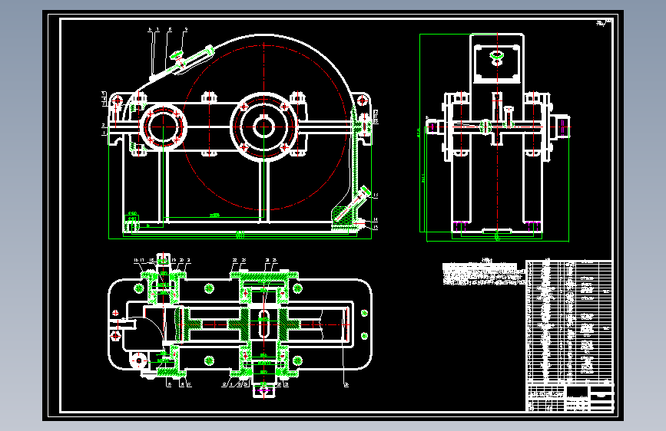Select the side view of the gearbox
The width and height of the screenshot is (666, 431).
497,138
